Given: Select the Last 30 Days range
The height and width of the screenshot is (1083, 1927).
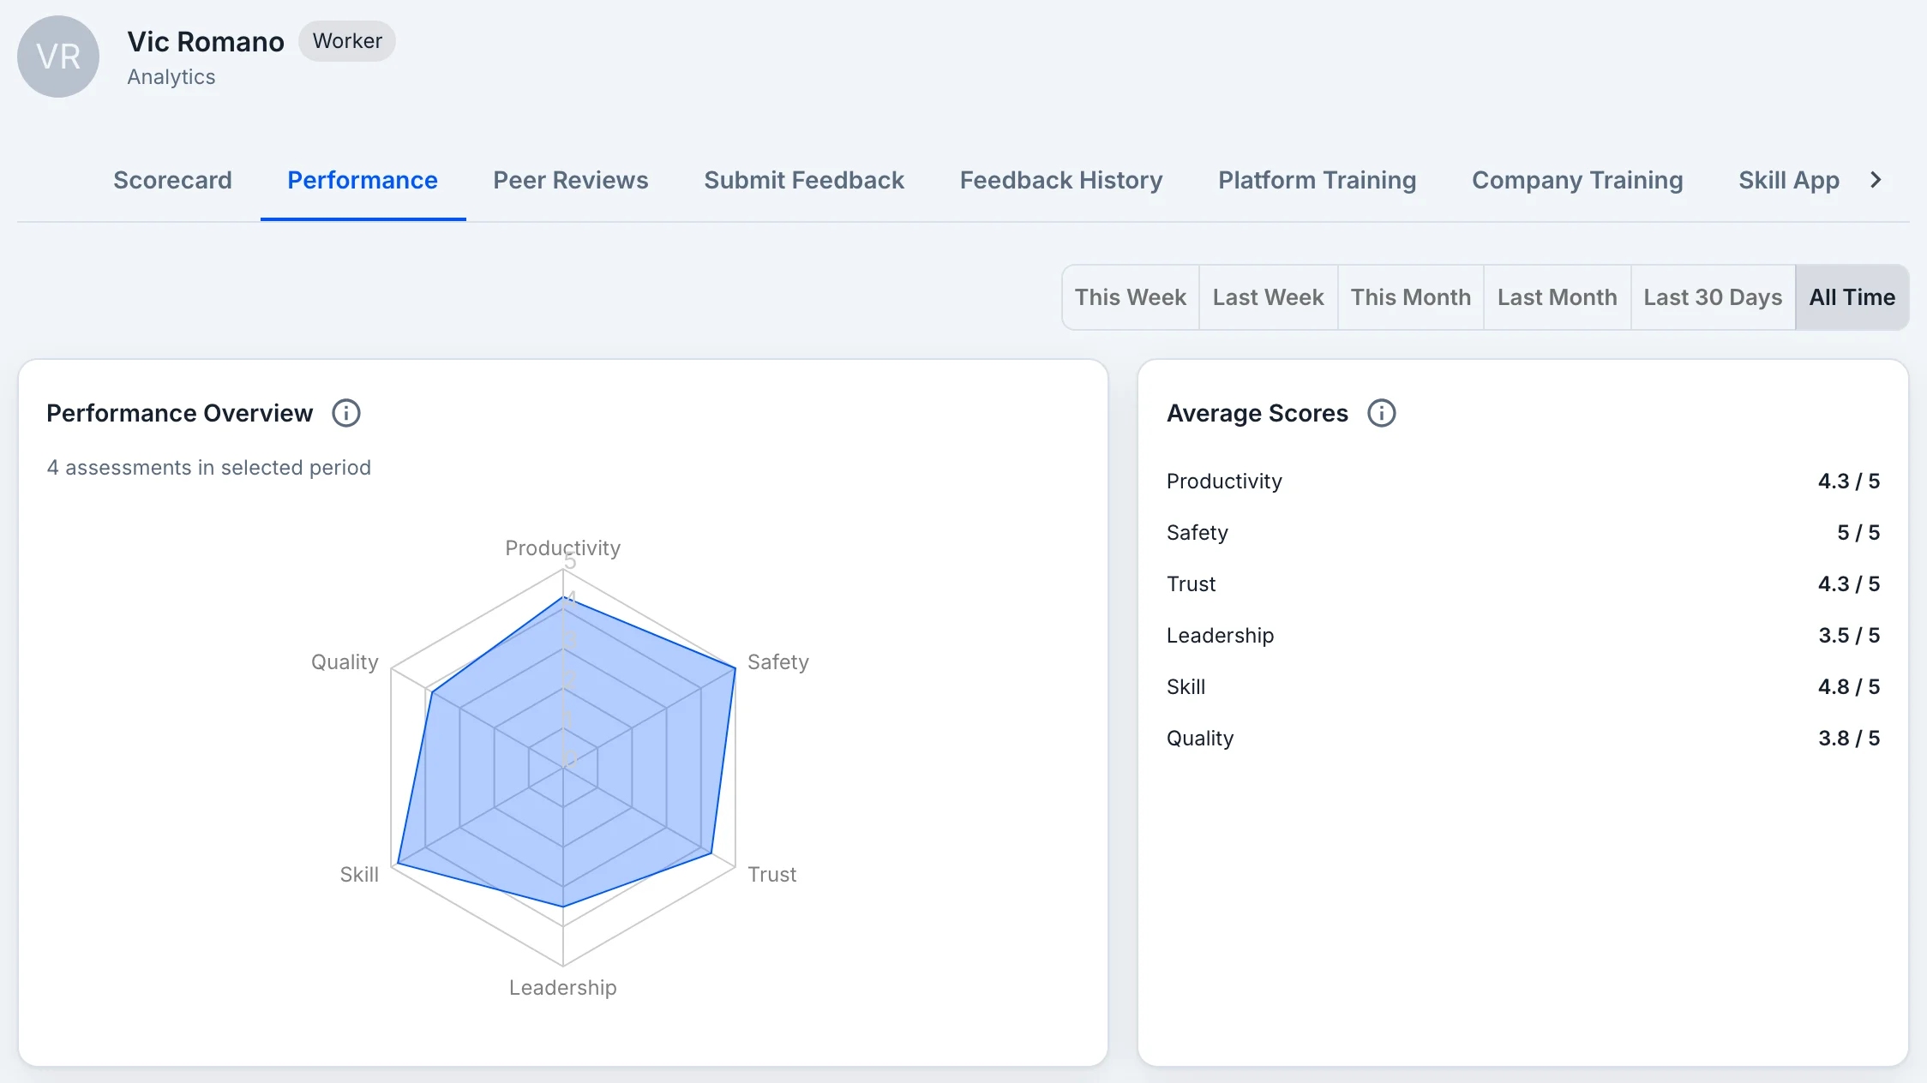Looking at the screenshot, I should pos(1713,297).
